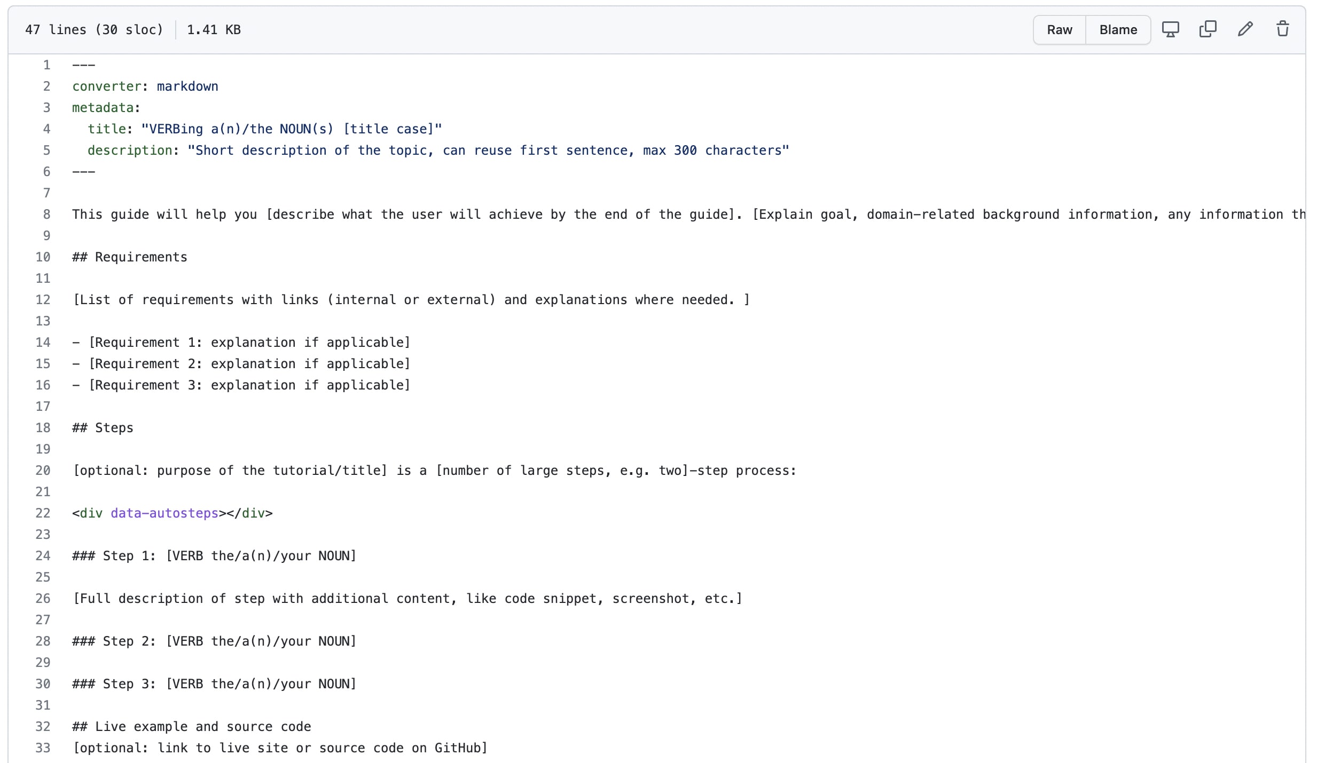1317x763 pixels.
Task: Select line number 4 containing the title metadata
Action: pos(46,129)
